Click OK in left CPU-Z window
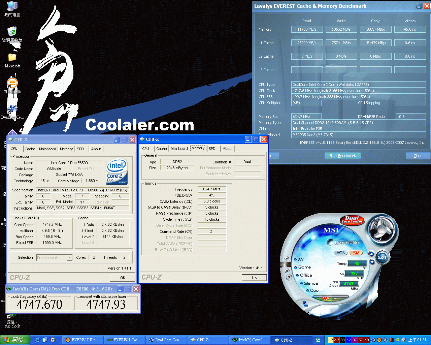Viewport: 431px width, 345px height. pyautogui.click(x=123, y=278)
